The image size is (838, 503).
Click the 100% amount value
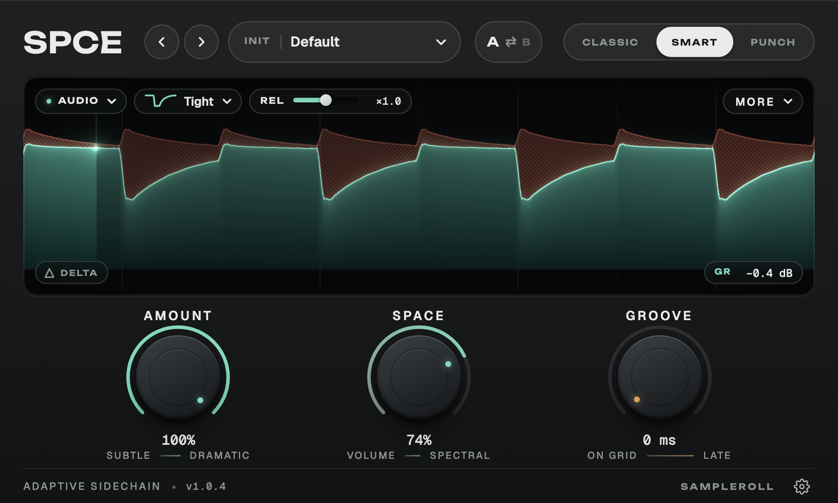tap(178, 440)
